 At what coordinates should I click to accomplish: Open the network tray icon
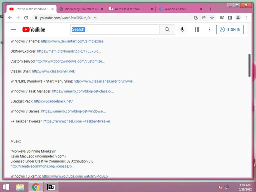226,187
